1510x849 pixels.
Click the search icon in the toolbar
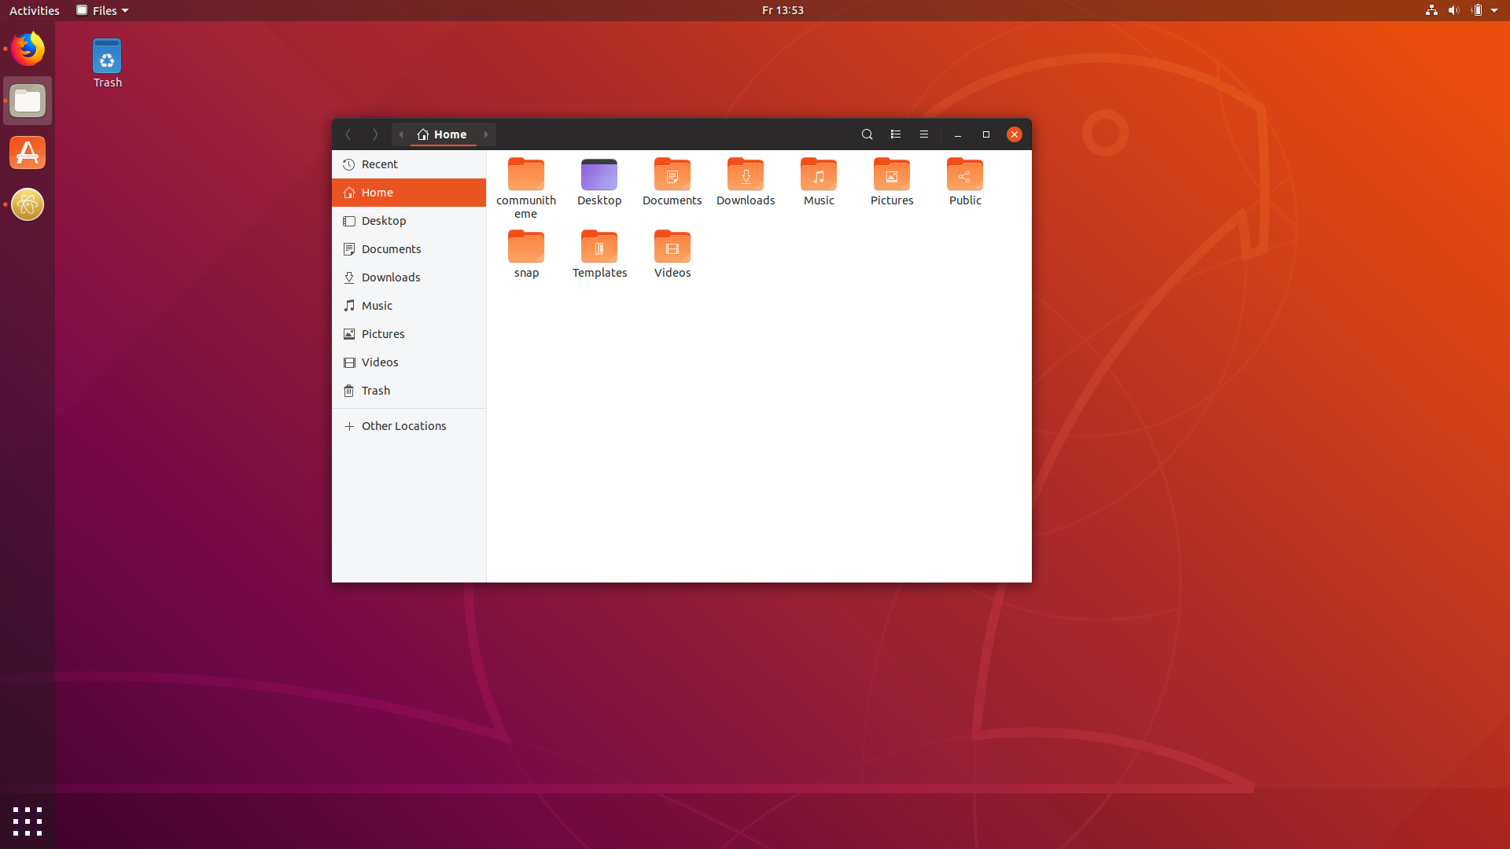(x=867, y=134)
